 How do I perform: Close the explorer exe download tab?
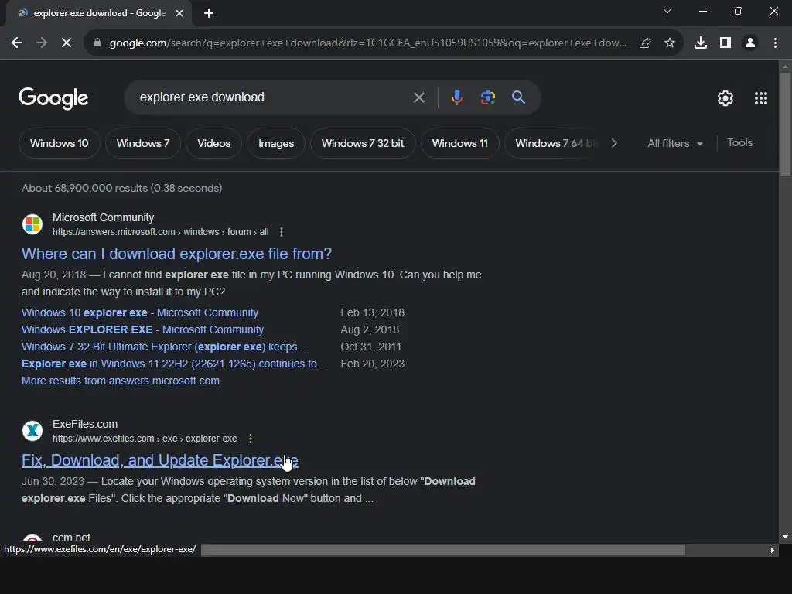click(179, 13)
